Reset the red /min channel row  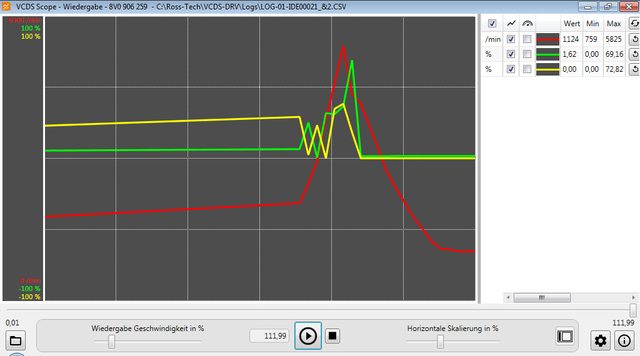[x=633, y=39]
